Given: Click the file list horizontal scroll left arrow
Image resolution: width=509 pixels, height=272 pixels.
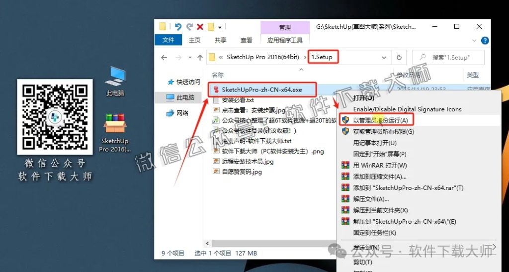Looking at the screenshot, I should point(207,243).
